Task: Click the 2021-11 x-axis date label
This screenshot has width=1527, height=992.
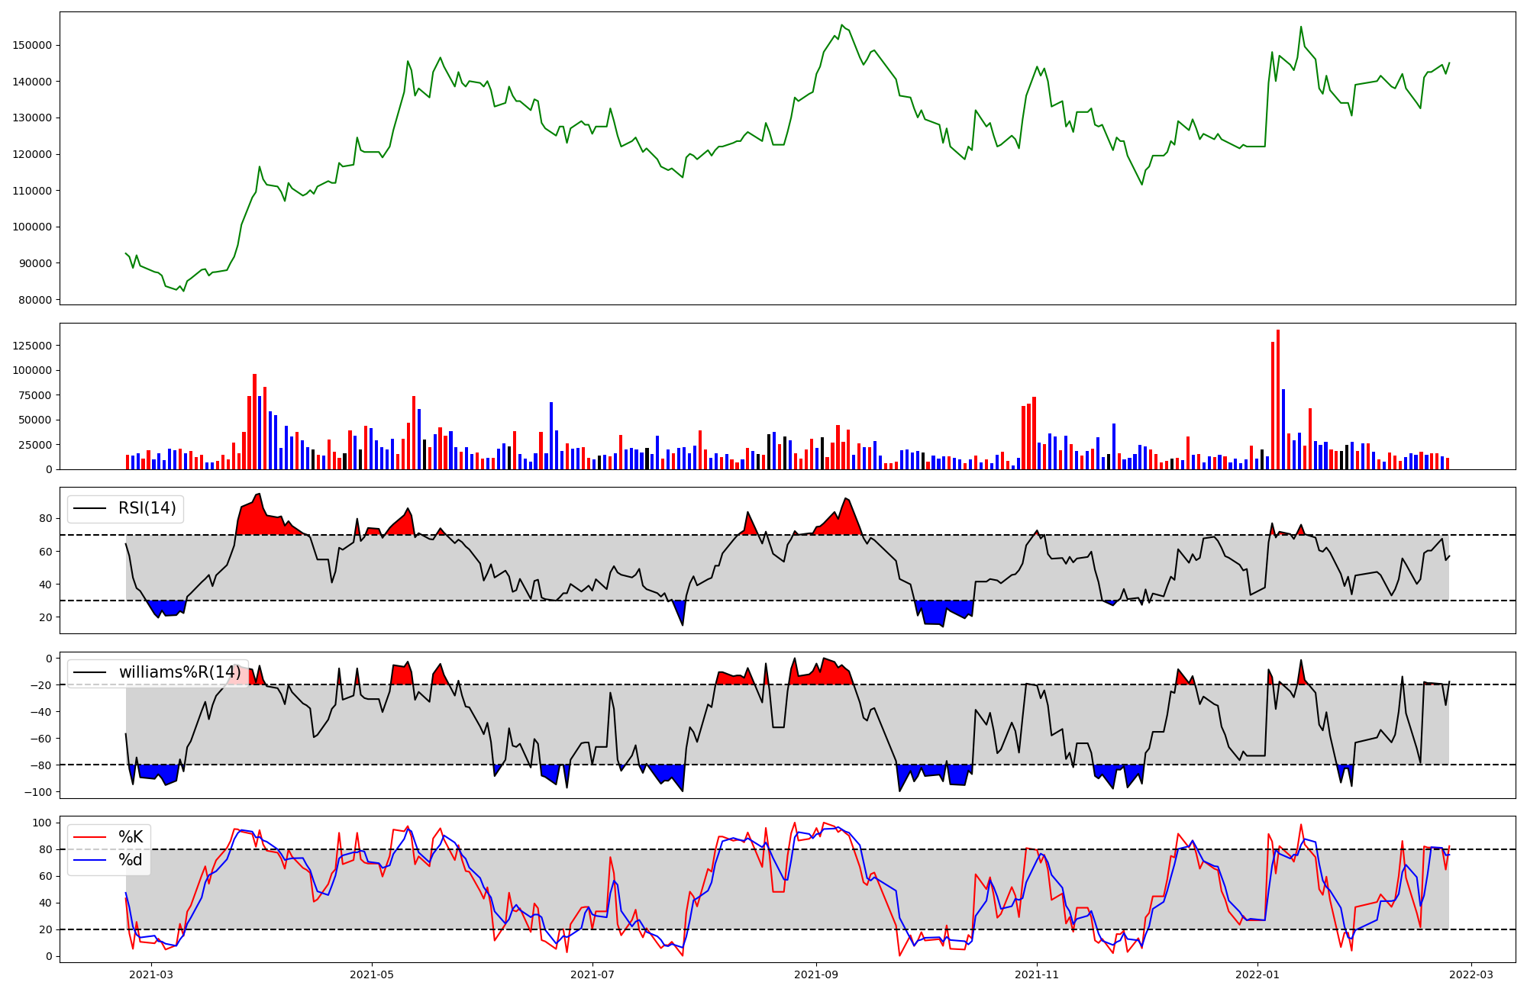Action: [1037, 974]
